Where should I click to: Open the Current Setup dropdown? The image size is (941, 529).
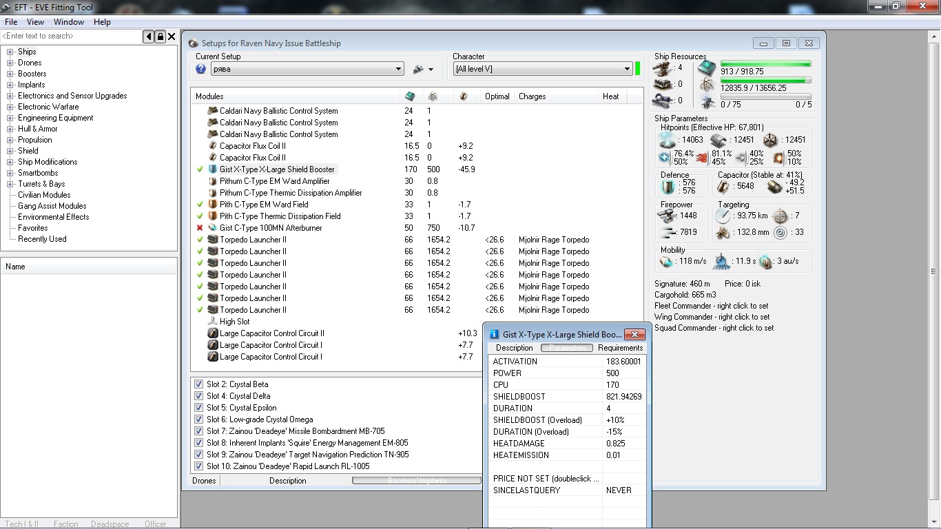[398, 69]
